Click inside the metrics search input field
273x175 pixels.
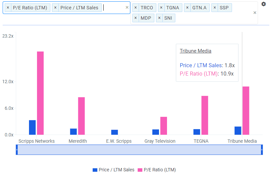tap(113, 7)
